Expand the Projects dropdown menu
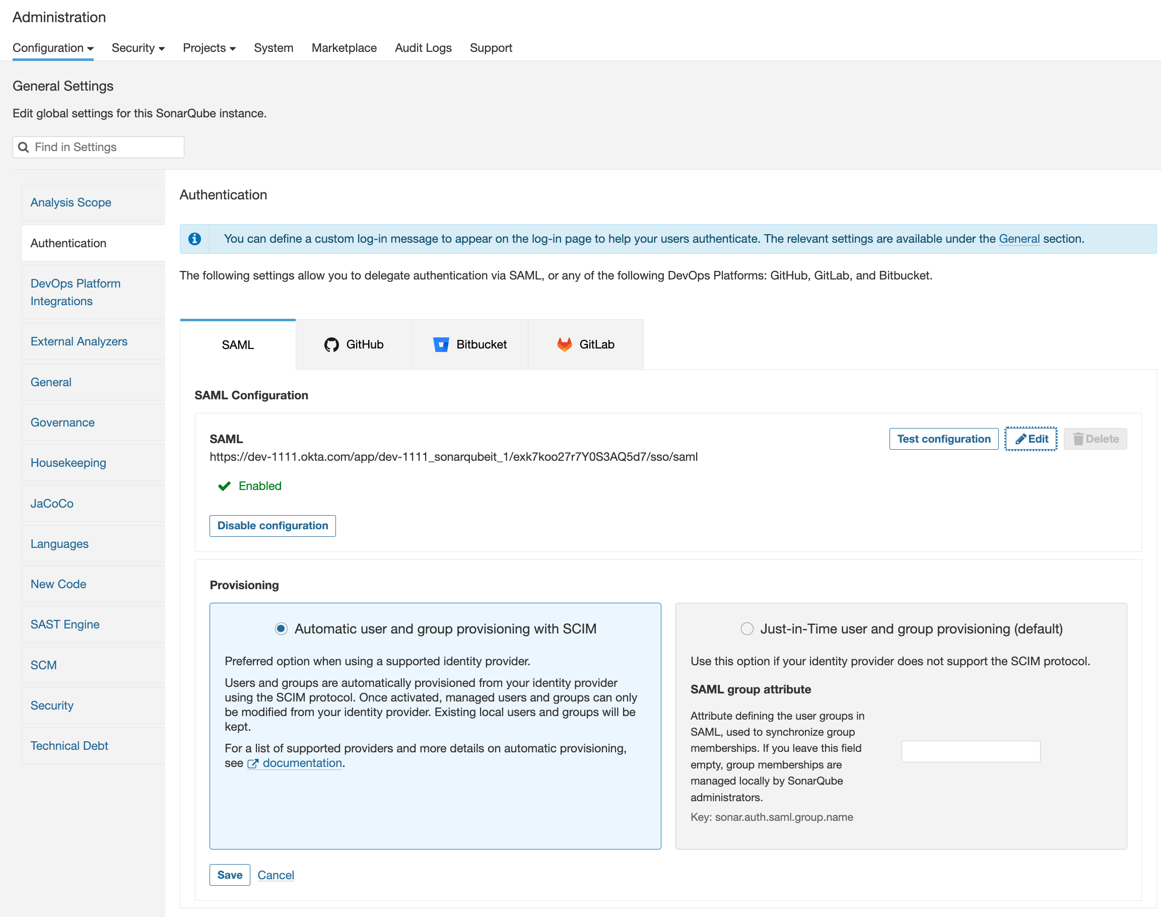This screenshot has width=1161, height=917. [x=209, y=48]
